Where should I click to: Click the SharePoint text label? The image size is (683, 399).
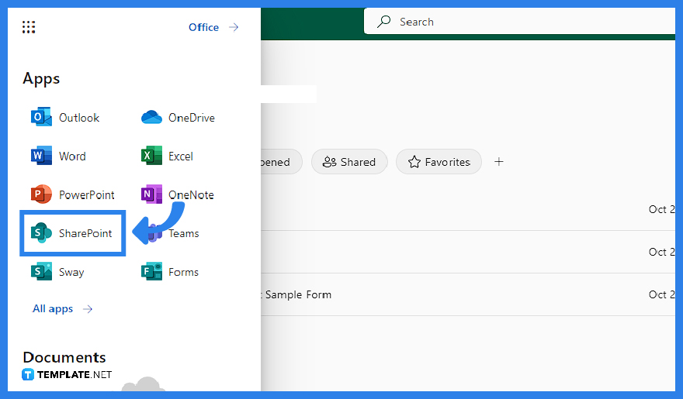pyautogui.click(x=85, y=233)
